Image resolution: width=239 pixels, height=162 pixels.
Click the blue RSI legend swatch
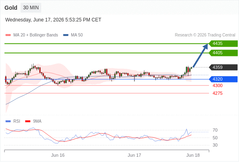[x=8, y=122]
